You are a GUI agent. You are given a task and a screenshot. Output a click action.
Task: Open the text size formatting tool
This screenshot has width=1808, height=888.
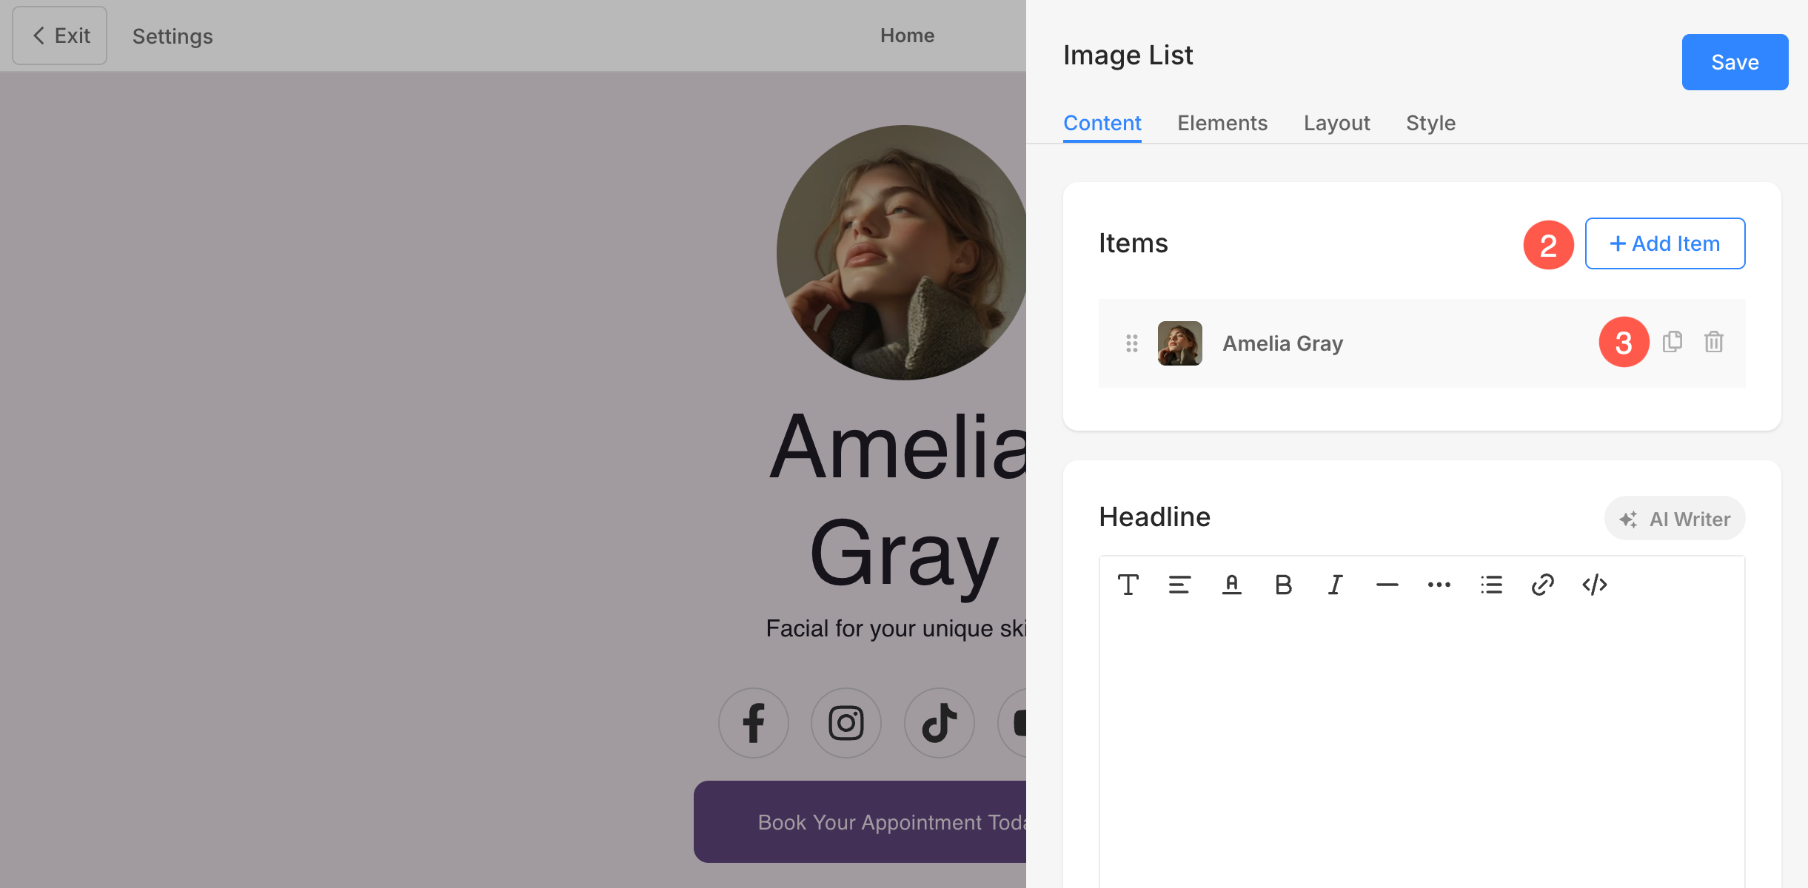(1128, 585)
